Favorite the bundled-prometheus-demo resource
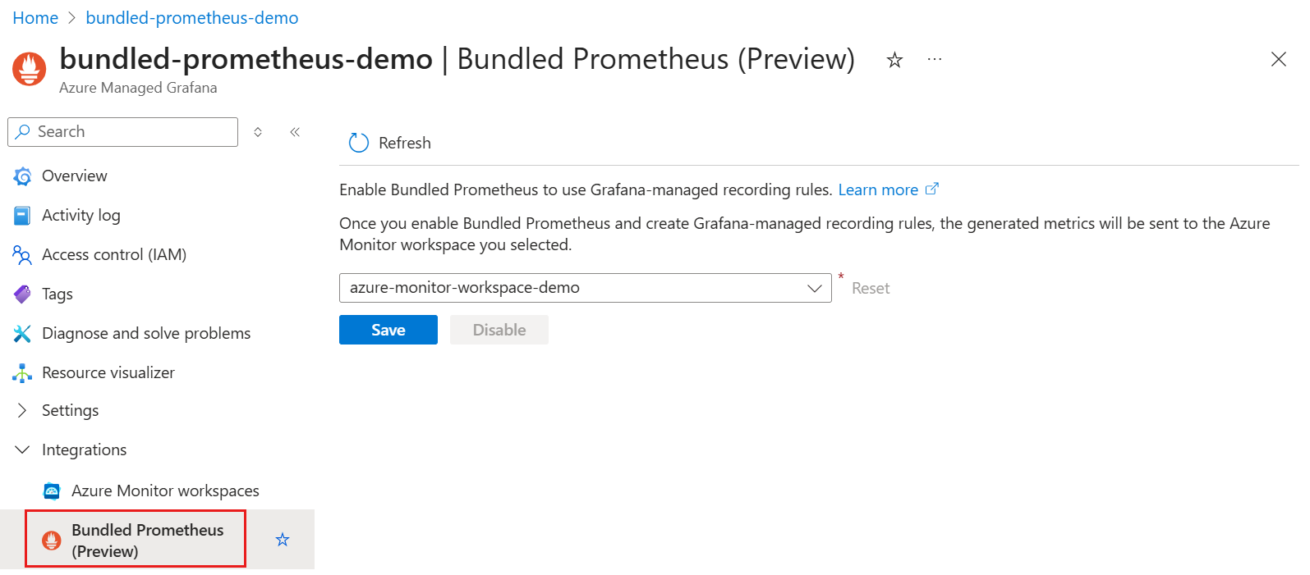Viewport: 1310px width, 575px height. click(894, 59)
